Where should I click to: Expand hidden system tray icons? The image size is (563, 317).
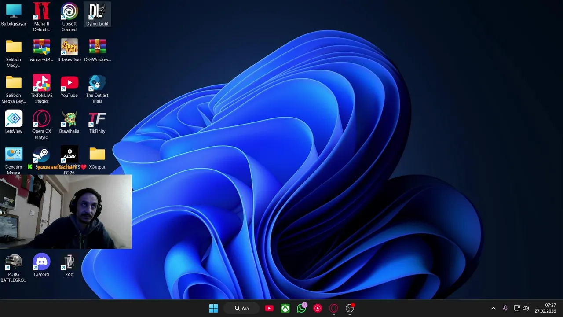(493, 308)
